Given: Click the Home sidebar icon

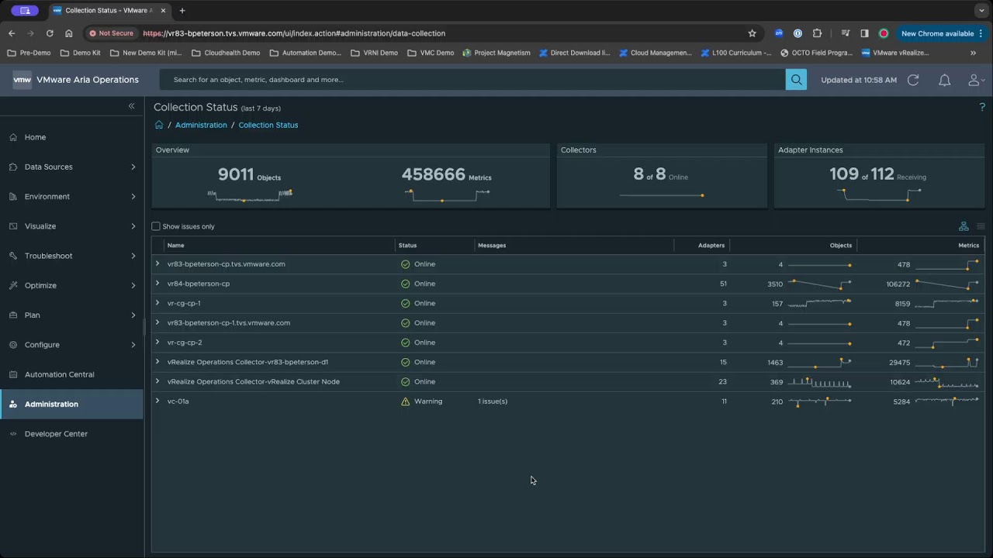Looking at the screenshot, I should click(x=13, y=137).
